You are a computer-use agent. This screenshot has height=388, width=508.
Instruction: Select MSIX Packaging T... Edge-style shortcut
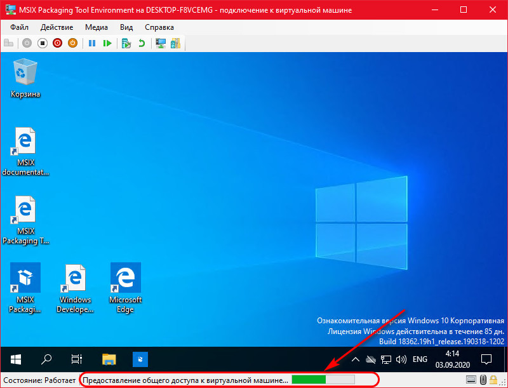25,220
